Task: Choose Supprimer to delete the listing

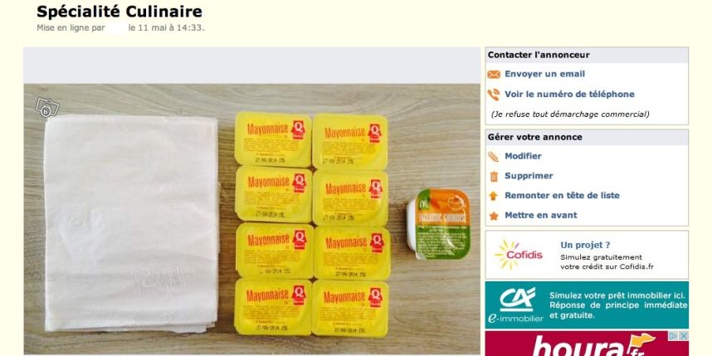Action: coord(529,176)
